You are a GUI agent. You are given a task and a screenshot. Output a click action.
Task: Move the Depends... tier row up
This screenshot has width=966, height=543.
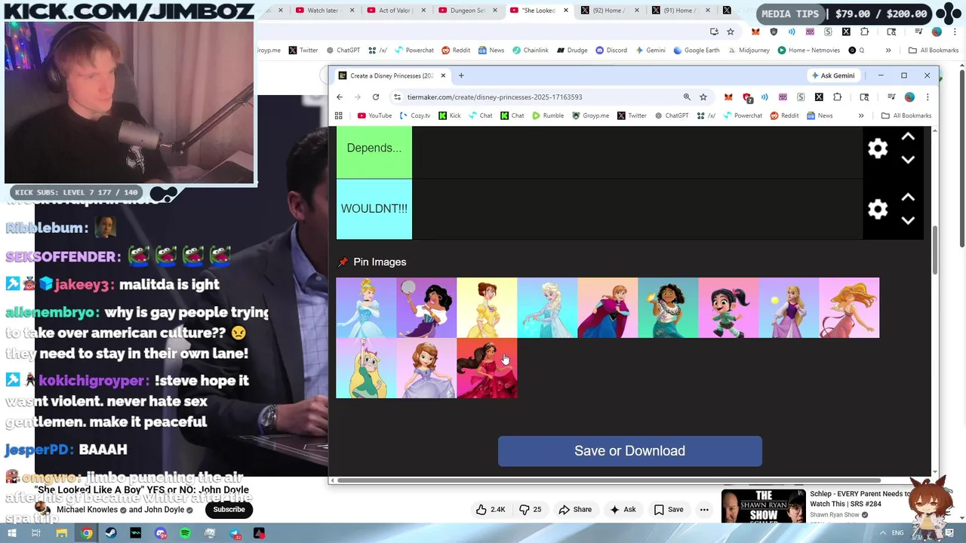(x=908, y=137)
